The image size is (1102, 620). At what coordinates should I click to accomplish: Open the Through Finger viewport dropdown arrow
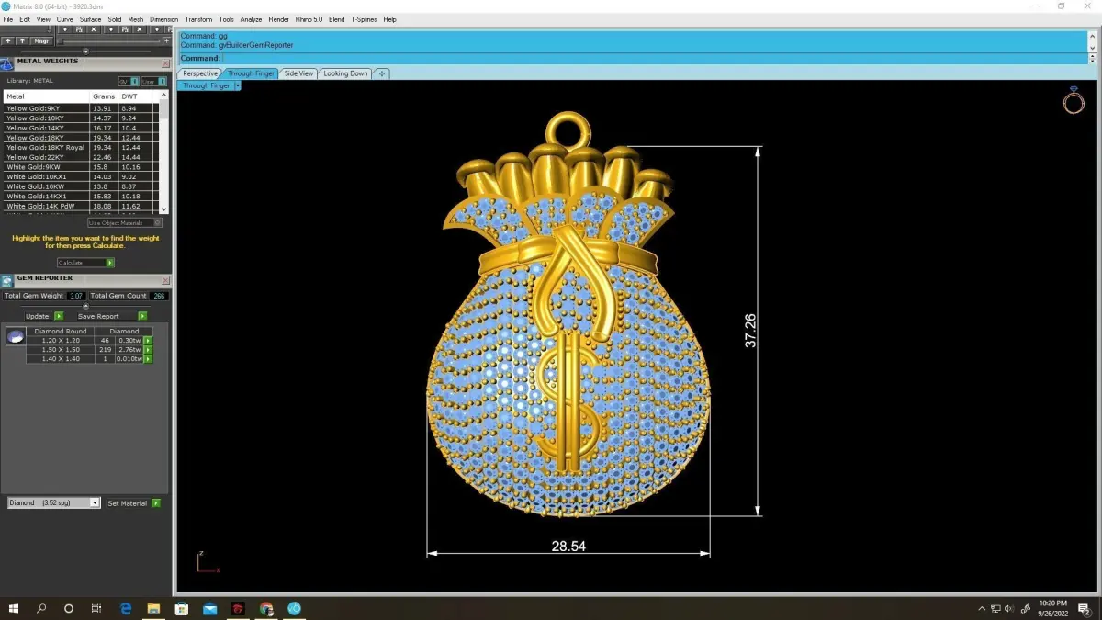[237, 85]
